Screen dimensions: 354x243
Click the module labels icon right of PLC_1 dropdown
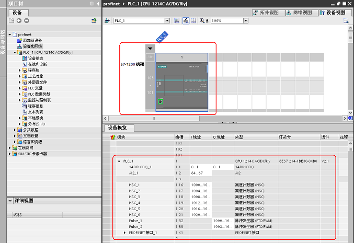click(x=177, y=21)
